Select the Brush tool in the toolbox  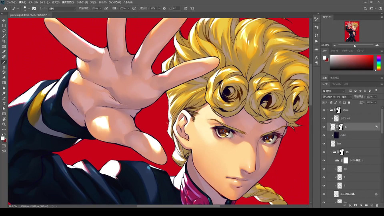click(4, 62)
